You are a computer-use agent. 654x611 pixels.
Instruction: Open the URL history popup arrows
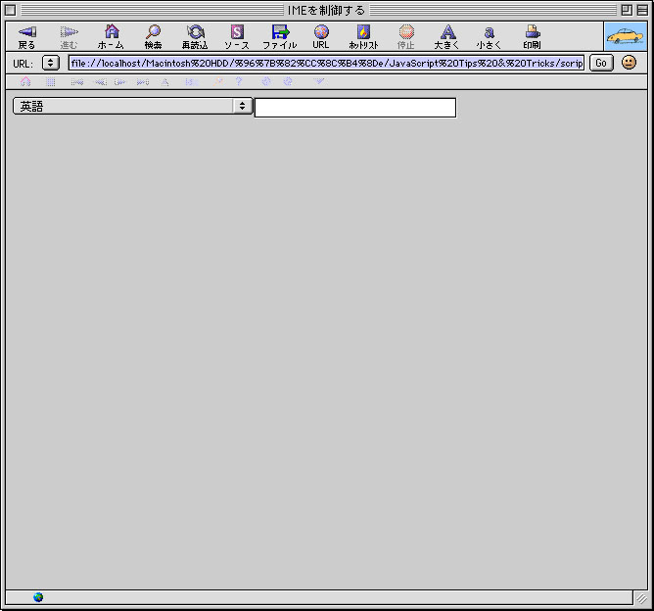(x=51, y=63)
